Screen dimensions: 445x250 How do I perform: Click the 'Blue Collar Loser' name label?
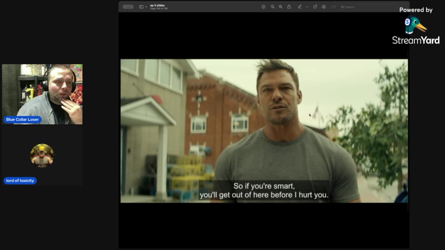point(23,119)
